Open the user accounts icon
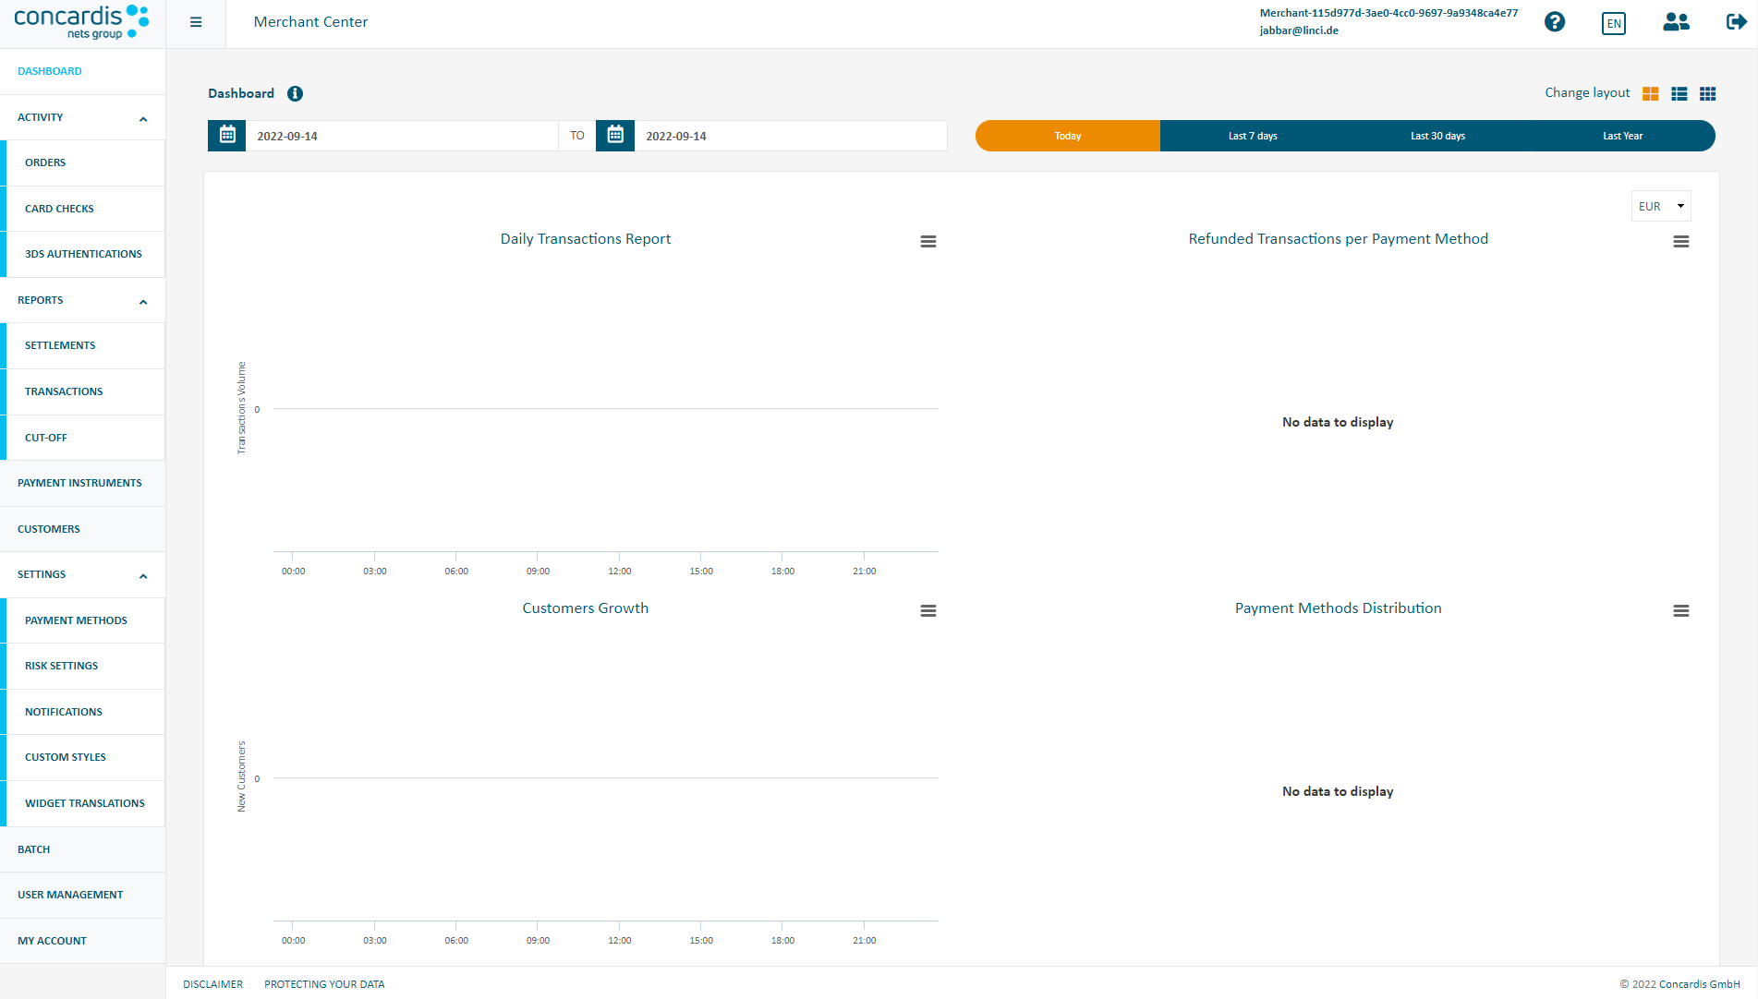The image size is (1758, 999). 1676,22
